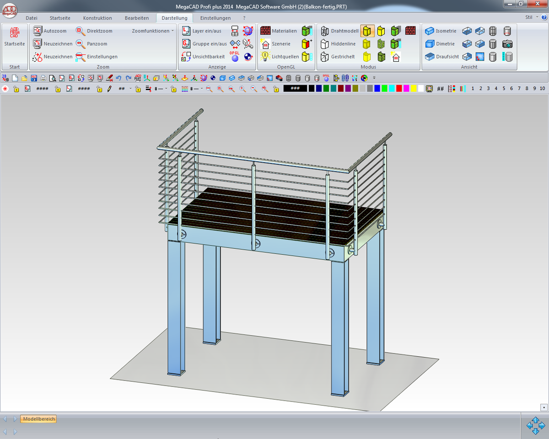Click the Startseite button in Start group

[x=15, y=37]
